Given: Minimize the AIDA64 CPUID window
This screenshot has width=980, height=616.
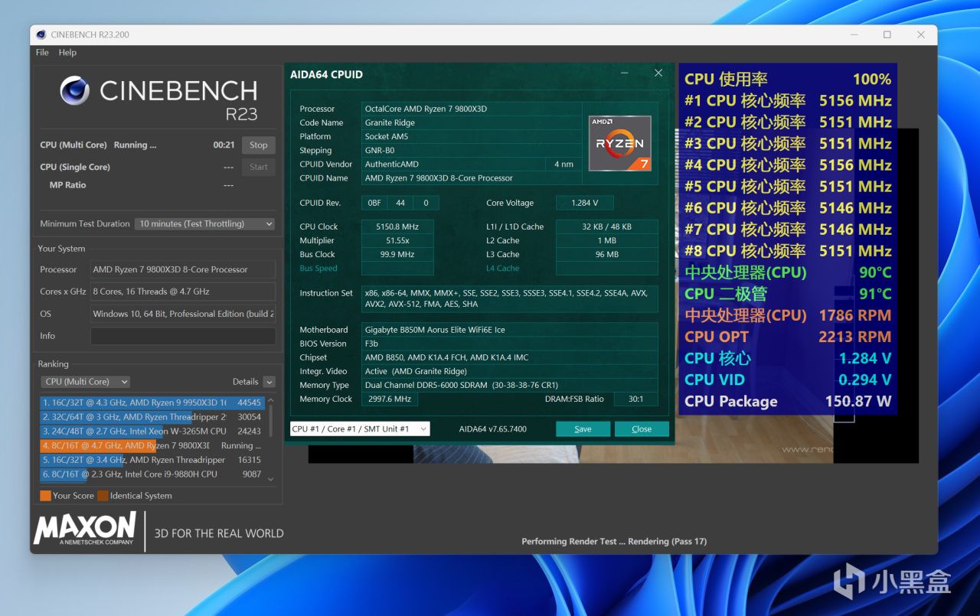Looking at the screenshot, I should coord(626,73).
